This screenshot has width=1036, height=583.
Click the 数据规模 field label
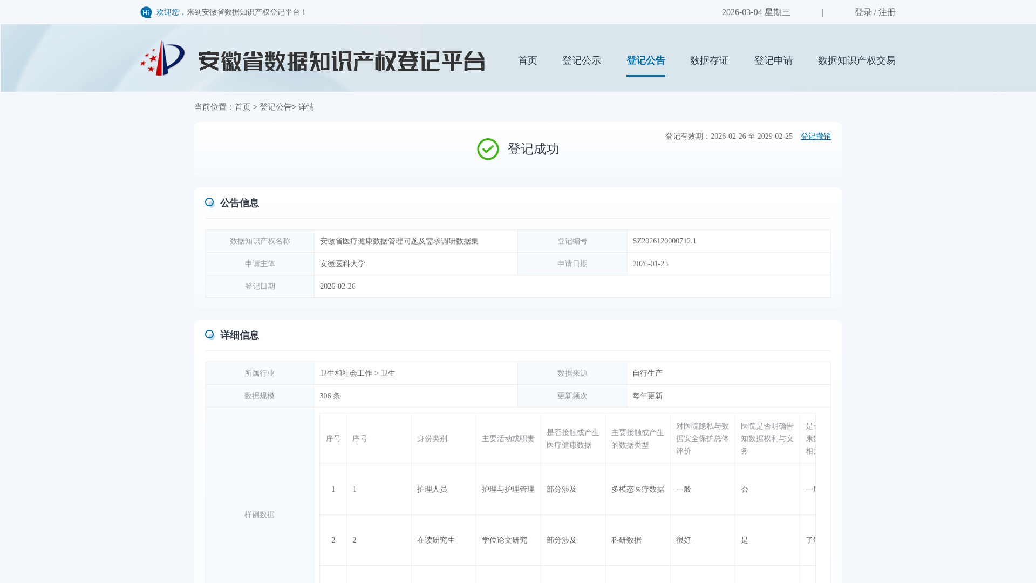coord(259,396)
